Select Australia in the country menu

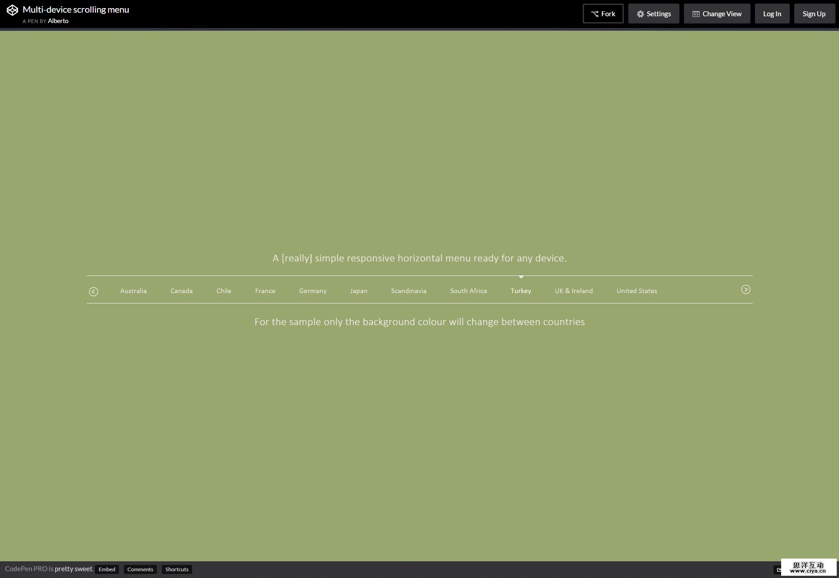pos(133,291)
